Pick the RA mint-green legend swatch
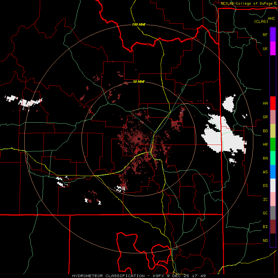The image size is (278, 278). 273,158
